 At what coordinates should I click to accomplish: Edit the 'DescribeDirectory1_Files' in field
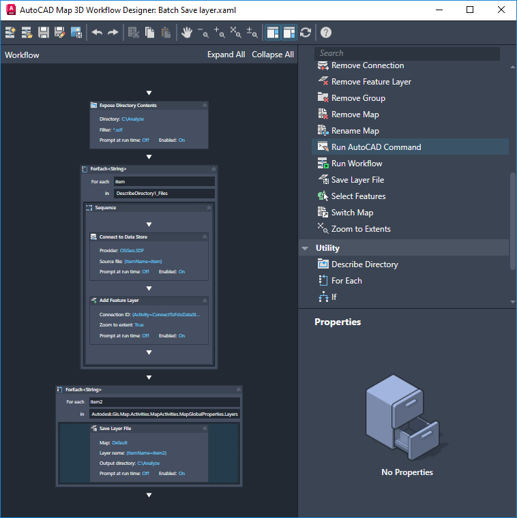click(164, 194)
